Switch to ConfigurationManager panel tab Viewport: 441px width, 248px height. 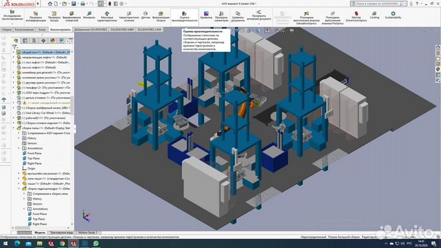34,41
